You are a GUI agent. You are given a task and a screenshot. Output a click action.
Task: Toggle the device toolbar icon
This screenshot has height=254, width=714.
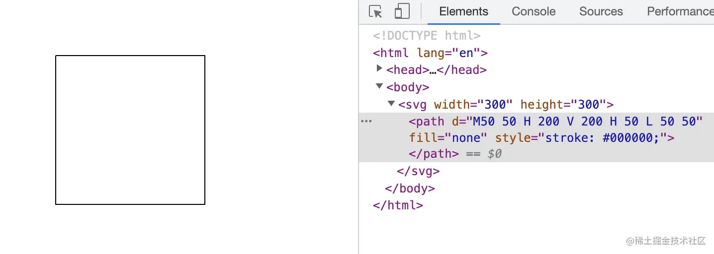pyautogui.click(x=402, y=11)
